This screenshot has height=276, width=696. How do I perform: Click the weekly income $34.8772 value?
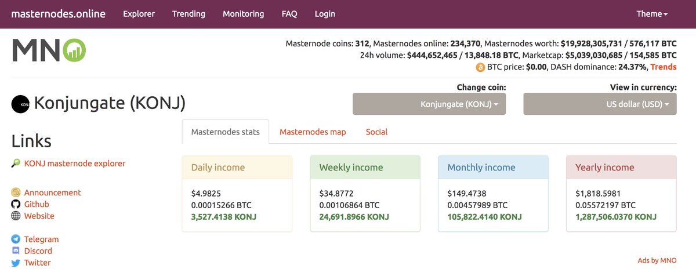[x=336, y=193]
